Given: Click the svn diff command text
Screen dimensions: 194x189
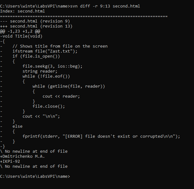Looking at the screenshot, I should click(x=105, y=6).
